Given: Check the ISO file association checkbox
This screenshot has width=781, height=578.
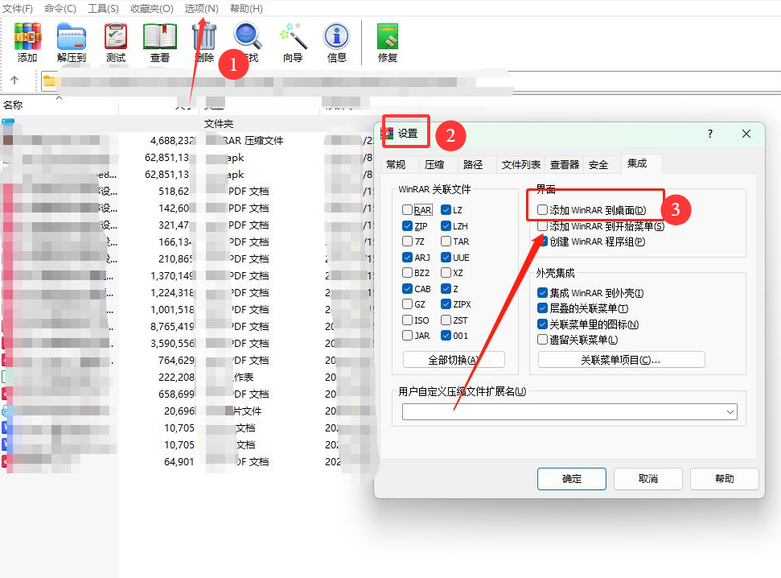Looking at the screenshot, I should pos(408,320).
